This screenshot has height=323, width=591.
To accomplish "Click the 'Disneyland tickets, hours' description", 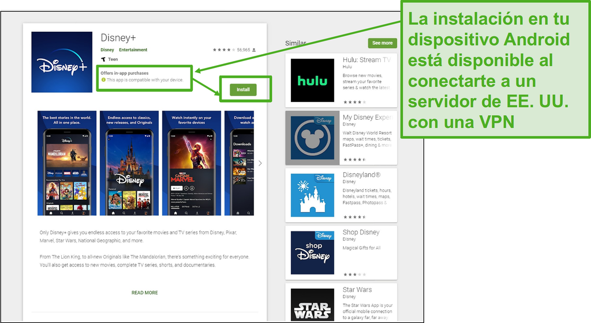I will coord(366,197).
